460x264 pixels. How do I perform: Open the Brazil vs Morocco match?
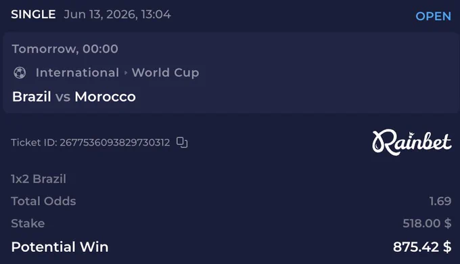point(74,97)
